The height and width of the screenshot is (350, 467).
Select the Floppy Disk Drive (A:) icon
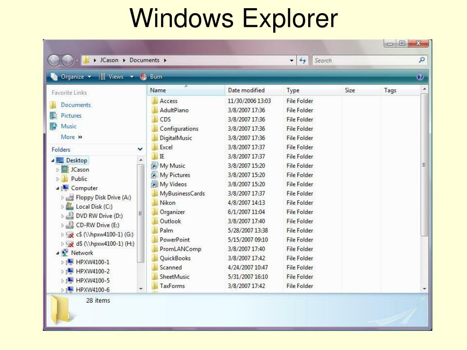(69, 197)
